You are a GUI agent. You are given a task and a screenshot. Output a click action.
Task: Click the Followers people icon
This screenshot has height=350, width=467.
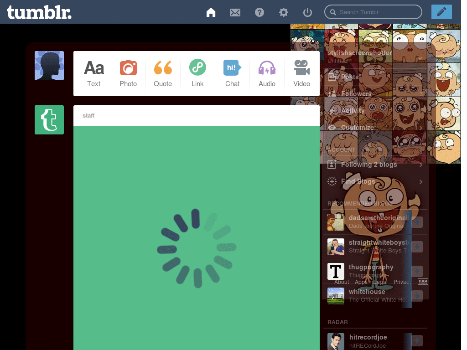click(332, 94)
